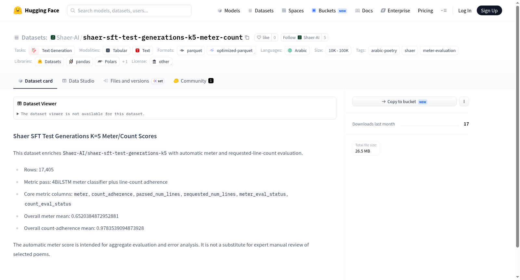The height and width of the screenshot is (280, 520).
Task: Click the Log In link
Action: (x=465, y=10)
